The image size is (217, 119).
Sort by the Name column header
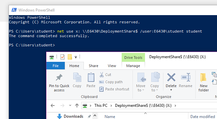pyautogui.click(x=110, y=116)
